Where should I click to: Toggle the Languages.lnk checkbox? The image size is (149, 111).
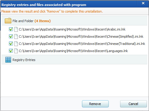tap(11, 51)
